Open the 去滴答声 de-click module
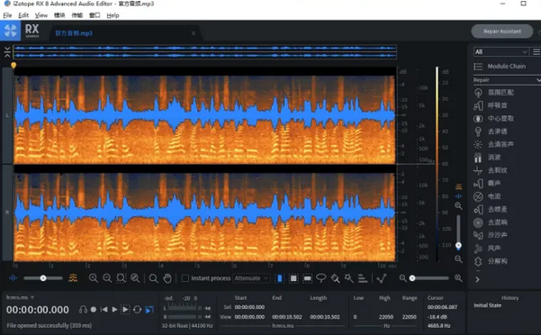Viewport: 541px width, 335px height. [x=493, y=144]
